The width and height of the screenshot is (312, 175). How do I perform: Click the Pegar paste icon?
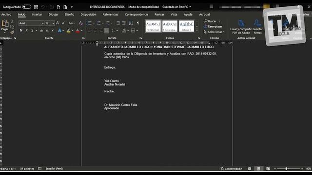[5, 24]
